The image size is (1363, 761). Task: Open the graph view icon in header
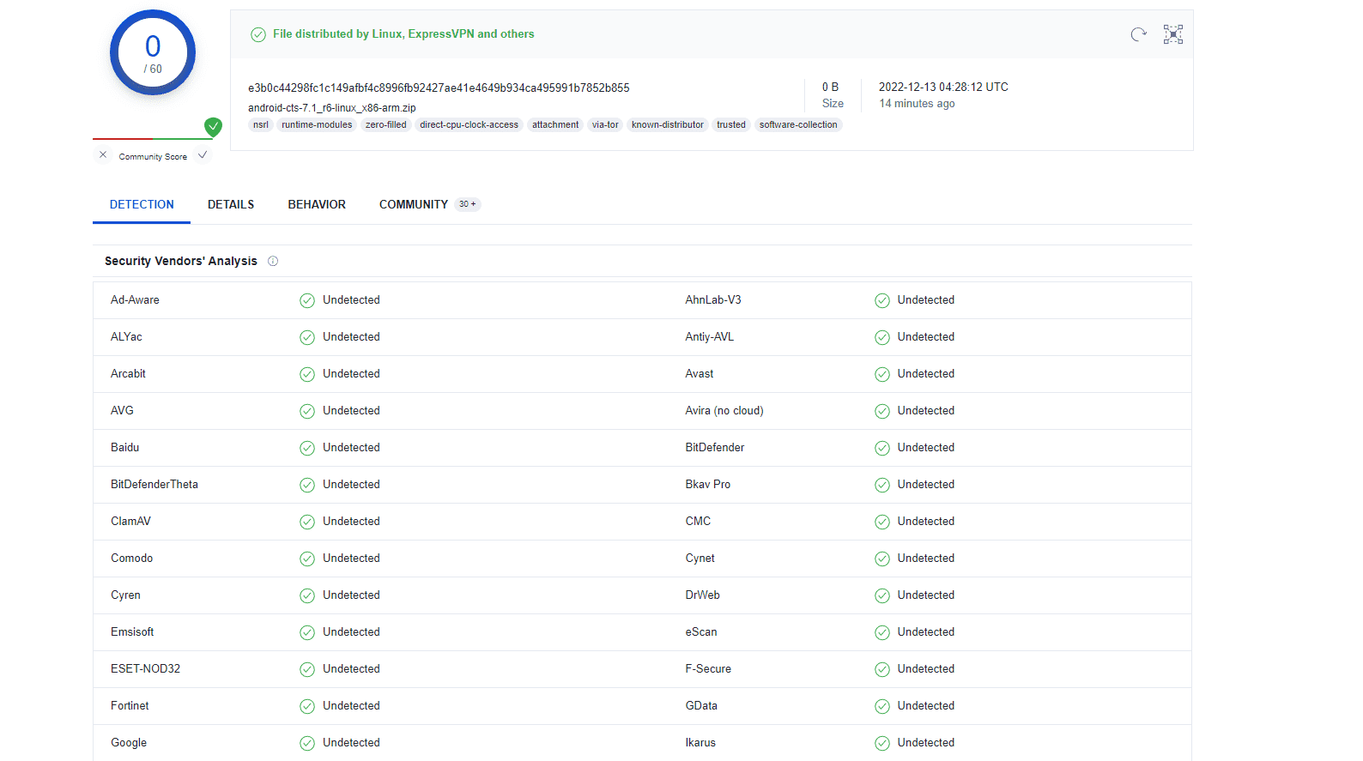click(1172, 34)
